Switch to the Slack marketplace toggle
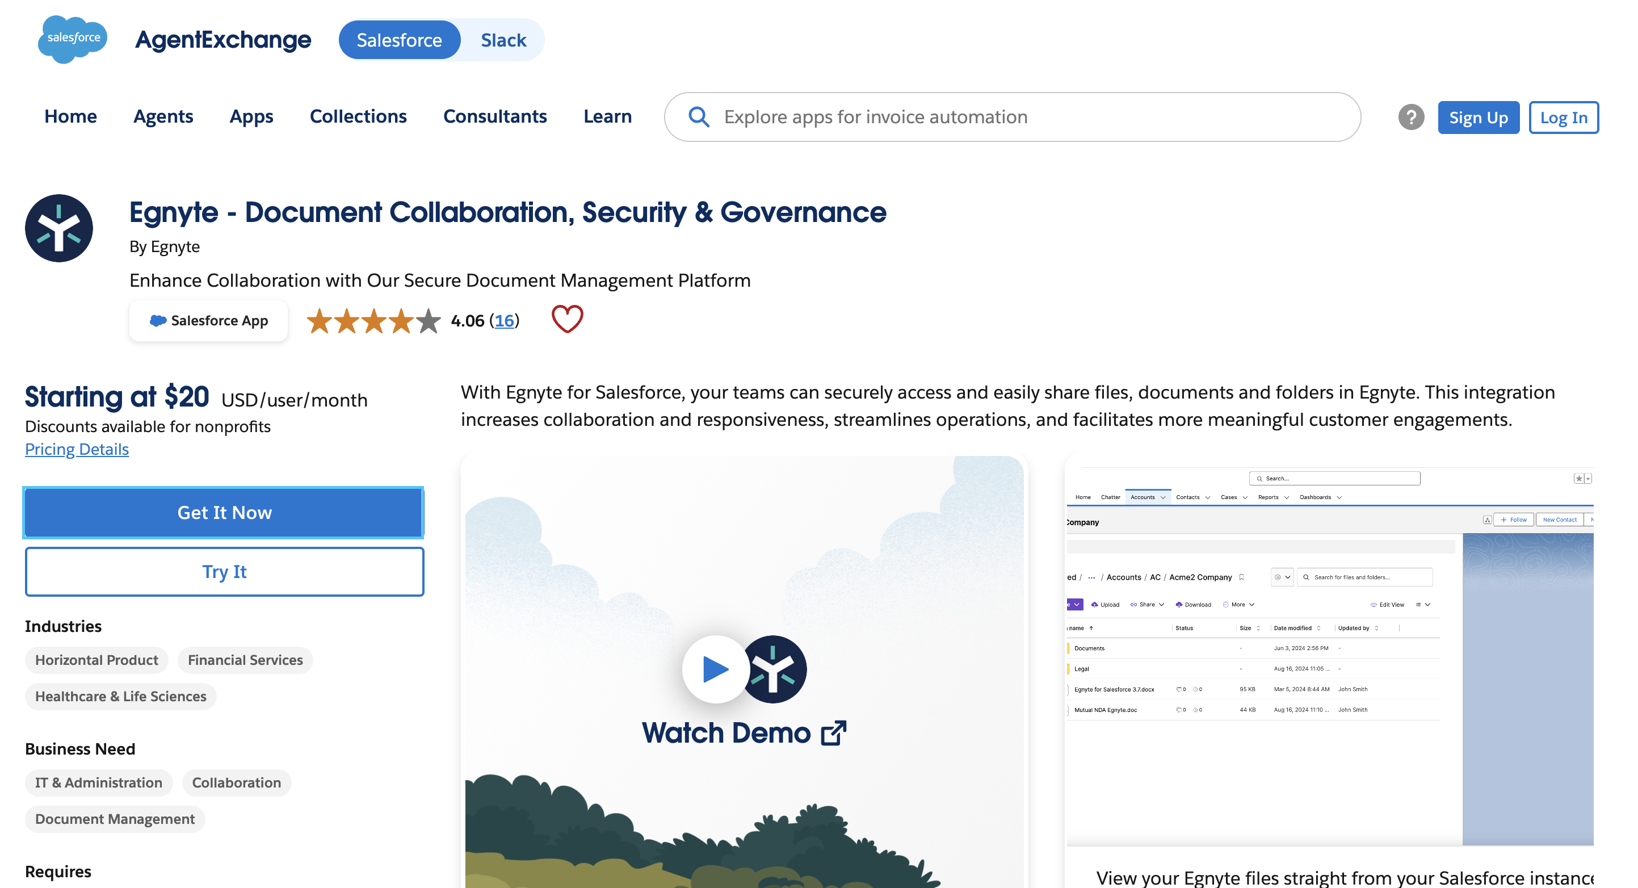The height and width of the screenshot is (888, 1638). pyautogui.click(x=503, y=40)
